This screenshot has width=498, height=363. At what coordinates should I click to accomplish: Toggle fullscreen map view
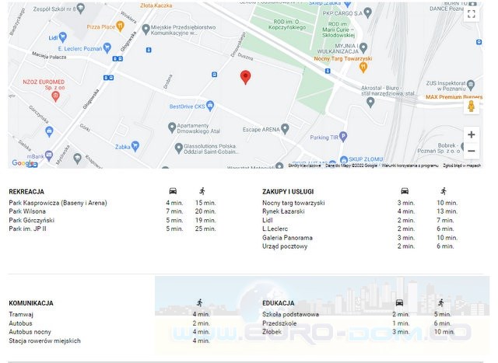pyautogui.click(x=472, y=15)
